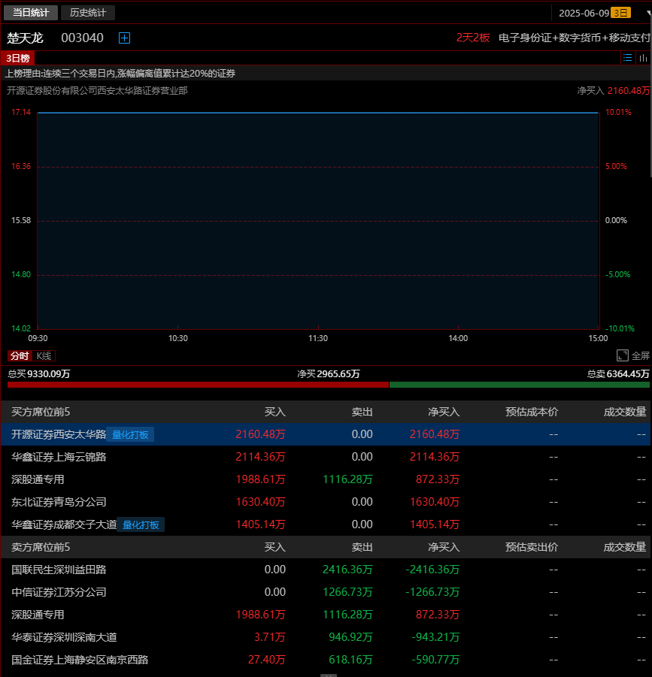Click the date 2025-06-09 field

[x=584, y=13]
